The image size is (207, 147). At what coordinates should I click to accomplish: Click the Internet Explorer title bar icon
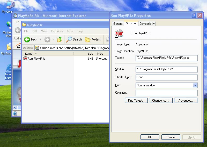pos(15,15)
